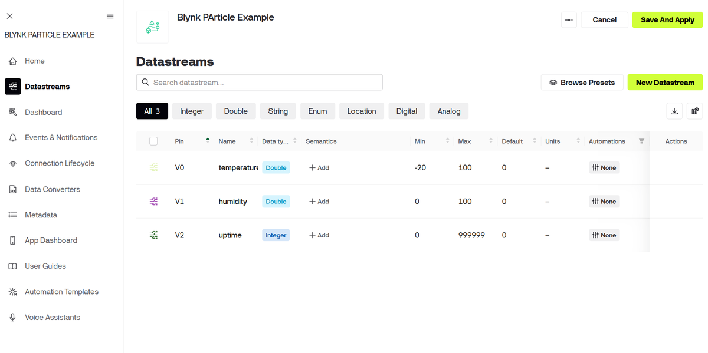
Task: Click the Home house icon
Action: pyautogui.click(x=13, y=61)
